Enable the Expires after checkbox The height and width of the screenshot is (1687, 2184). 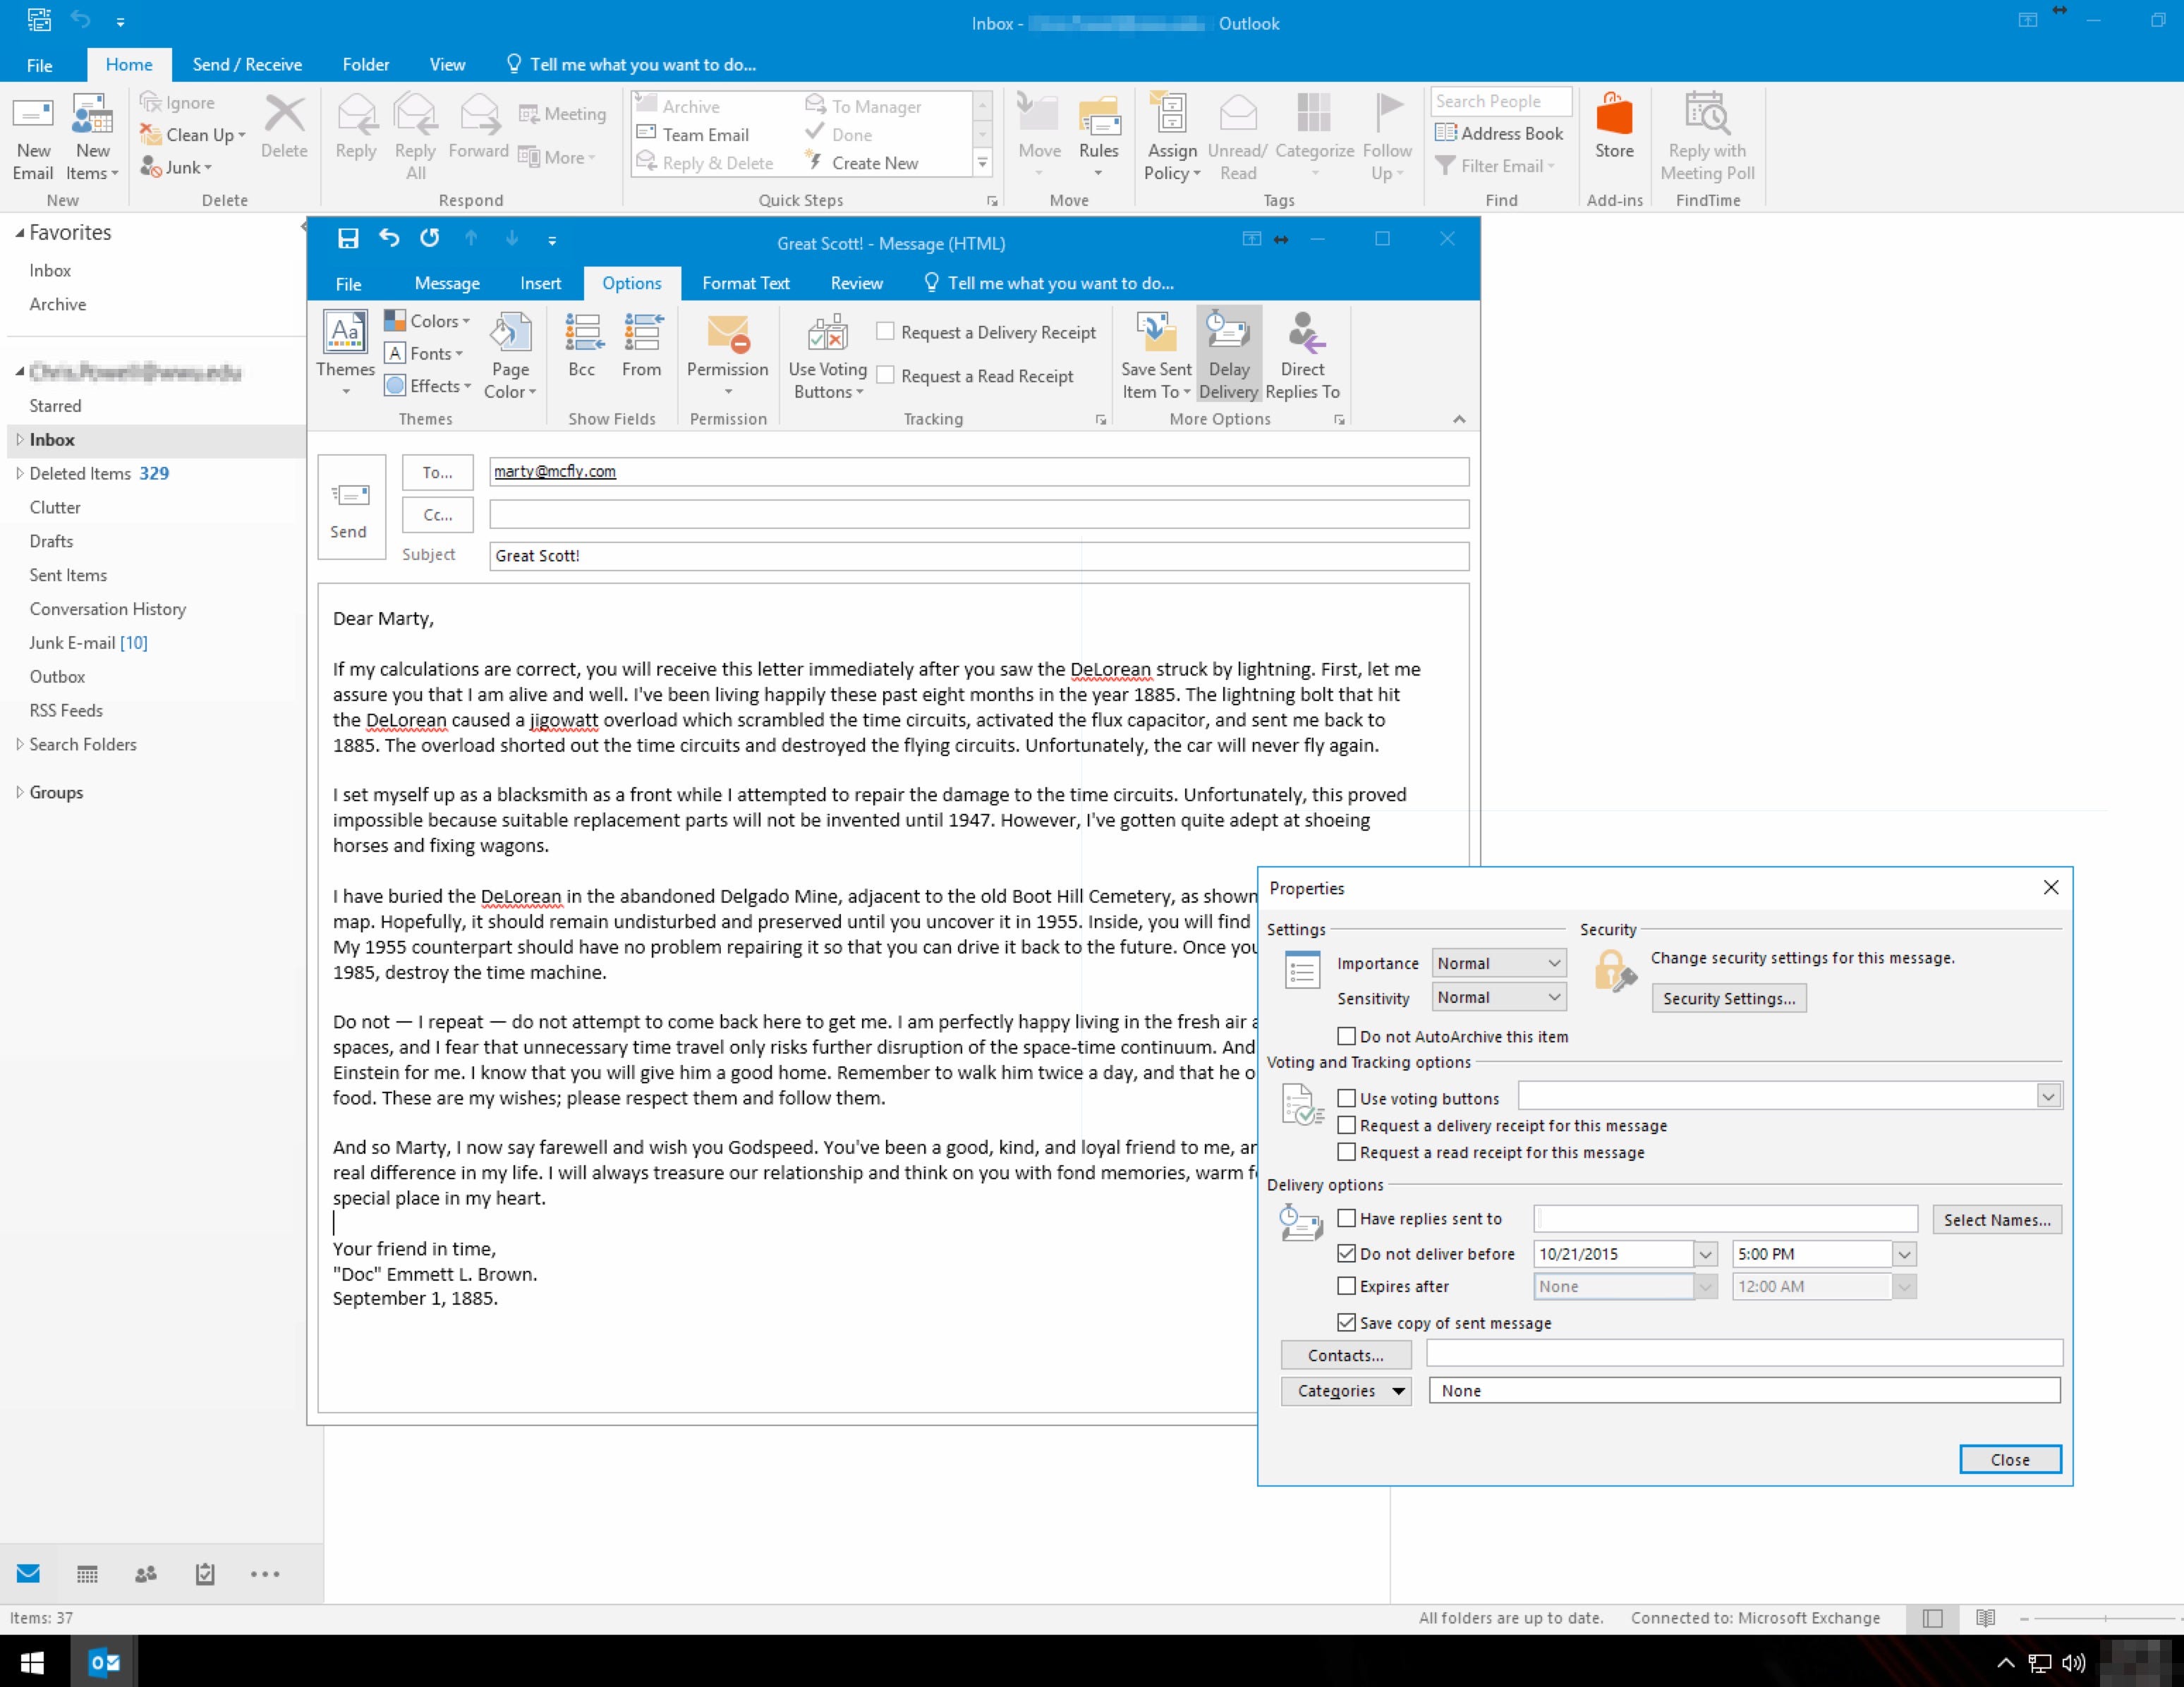1347,1286
